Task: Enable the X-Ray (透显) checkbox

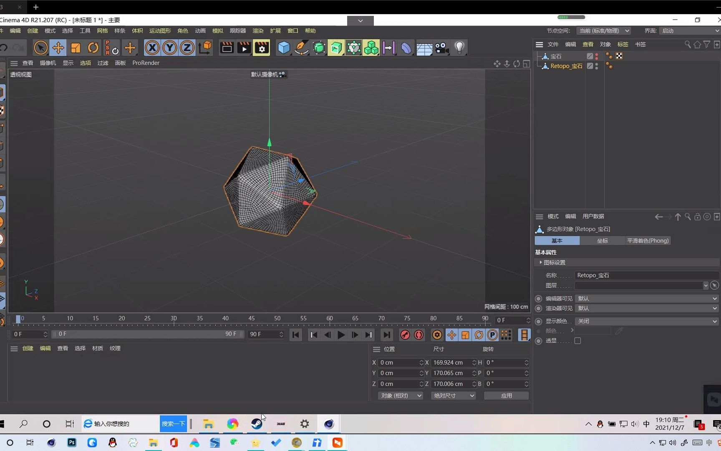Action: coord(577,341)
